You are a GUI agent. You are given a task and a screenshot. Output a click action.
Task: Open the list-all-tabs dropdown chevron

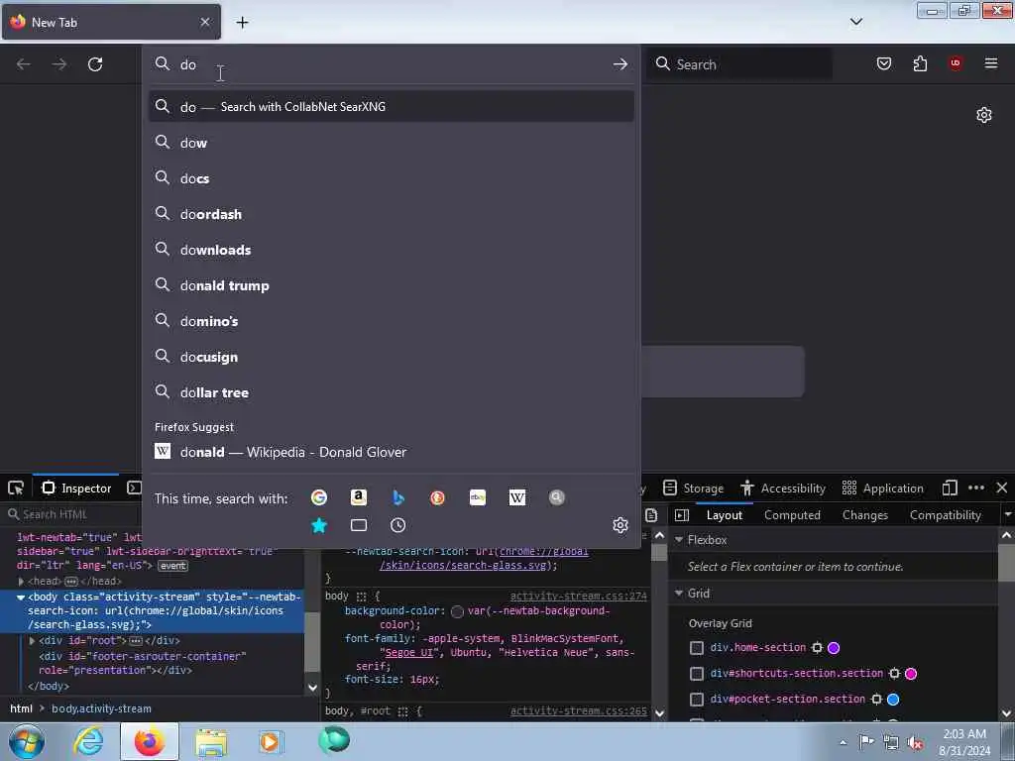(x=855, y=22)
